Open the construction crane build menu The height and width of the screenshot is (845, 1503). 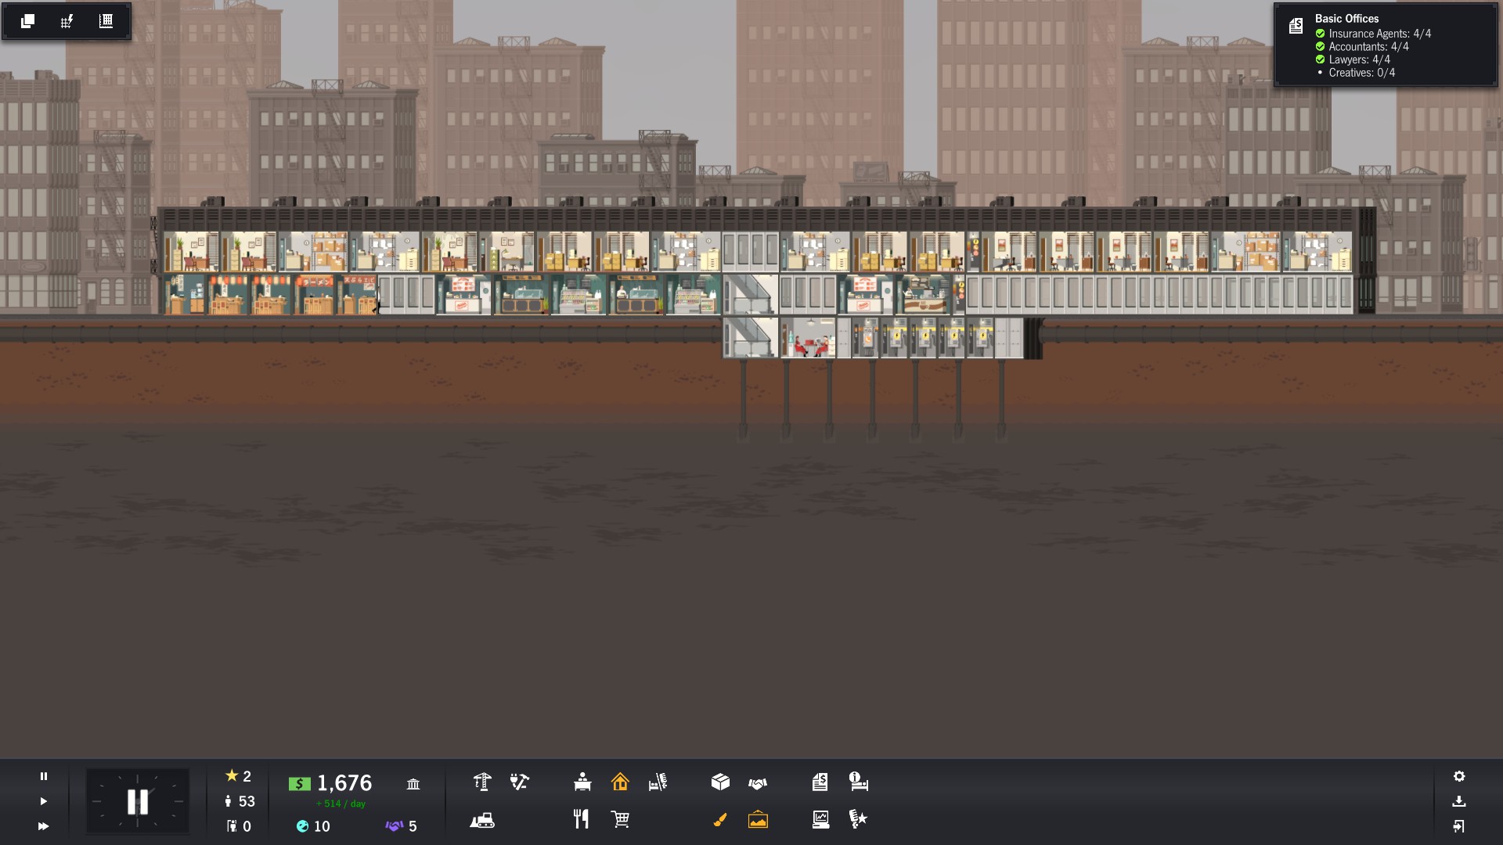pos(482,782)
